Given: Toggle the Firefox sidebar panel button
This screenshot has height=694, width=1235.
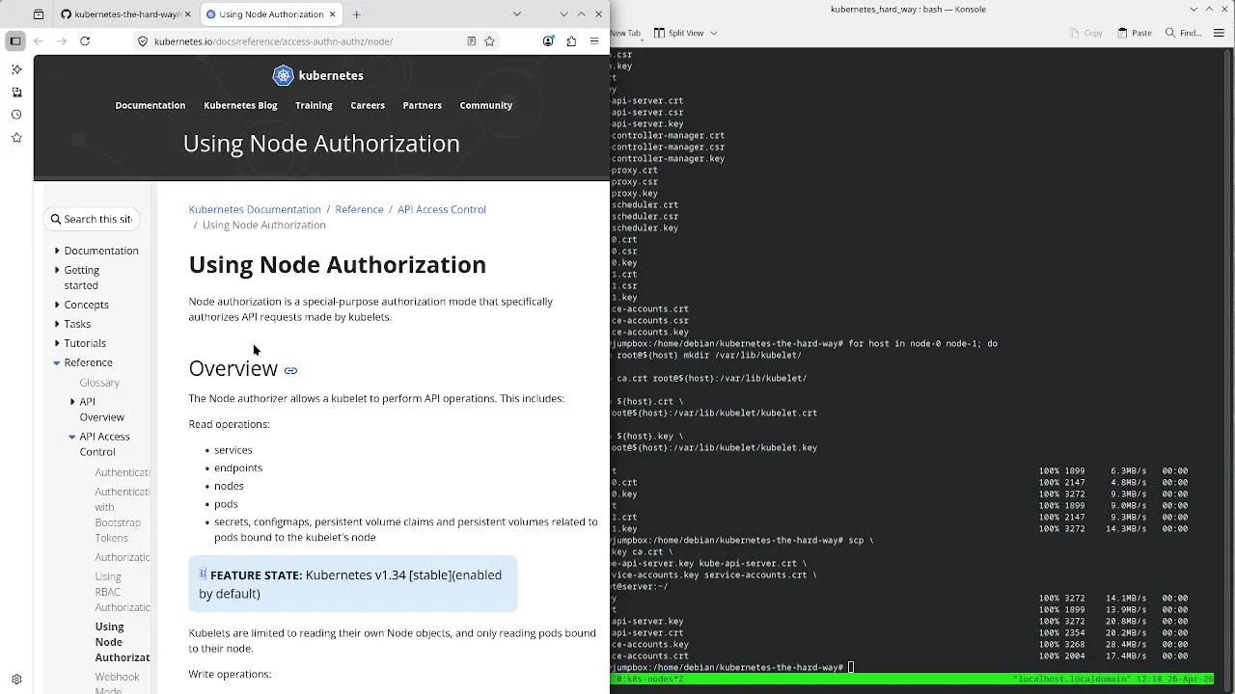Looking at the screenshot, I should pos(15,41).
